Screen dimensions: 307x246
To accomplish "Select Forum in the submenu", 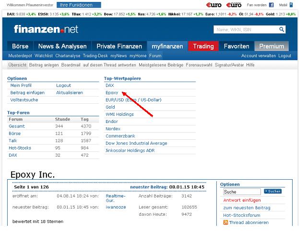I will click(155, 56).
